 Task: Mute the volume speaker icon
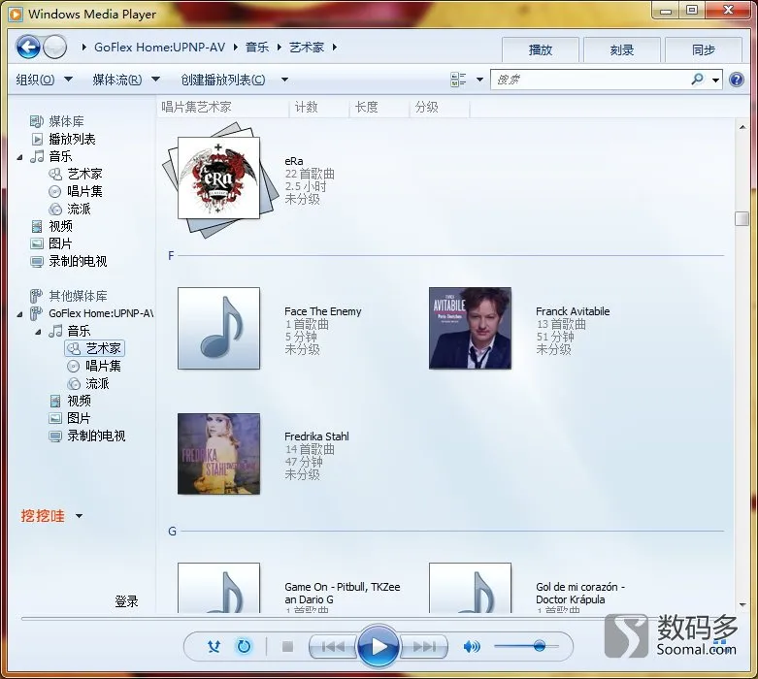coord(472,646)
